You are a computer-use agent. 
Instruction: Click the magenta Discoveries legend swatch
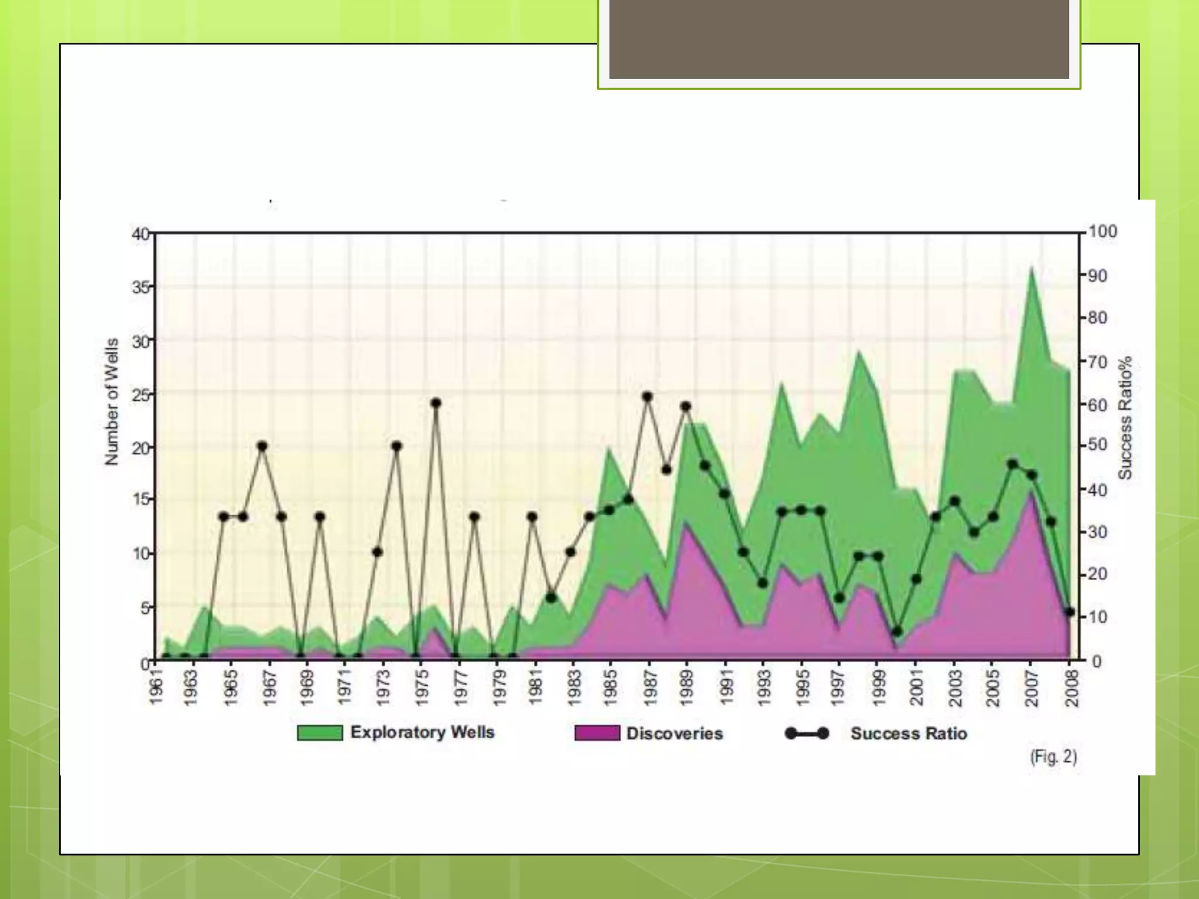597,733
